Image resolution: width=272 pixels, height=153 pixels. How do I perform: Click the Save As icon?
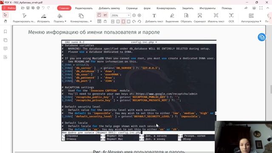tap(33, 8)
